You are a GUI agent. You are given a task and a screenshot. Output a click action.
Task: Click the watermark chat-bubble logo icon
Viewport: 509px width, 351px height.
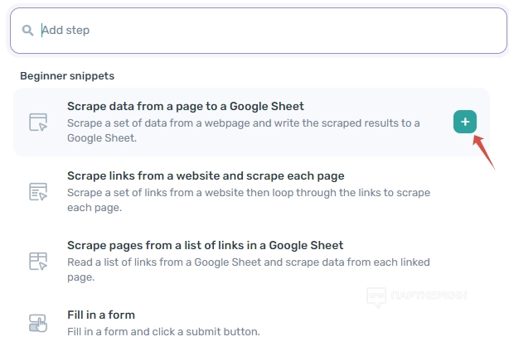(x=377, y=296)
